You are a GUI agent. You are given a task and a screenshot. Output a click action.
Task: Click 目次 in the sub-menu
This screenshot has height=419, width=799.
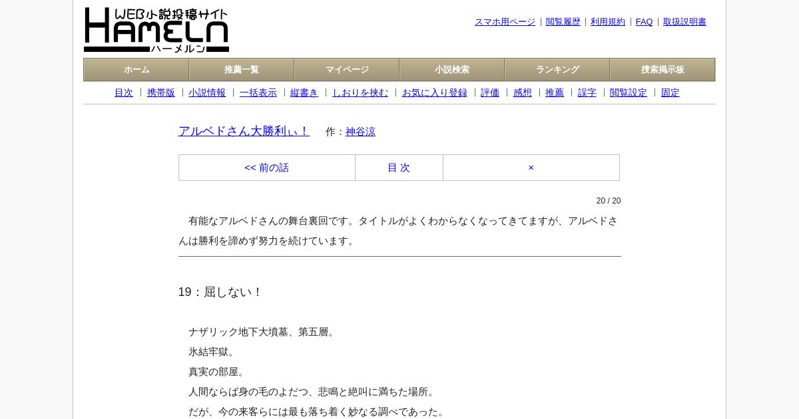tap(124, 93)
